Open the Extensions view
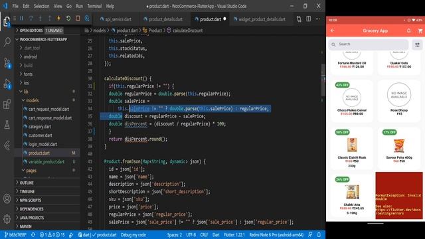Viewport: 425px width, 239px height. [x=7, y=104]
